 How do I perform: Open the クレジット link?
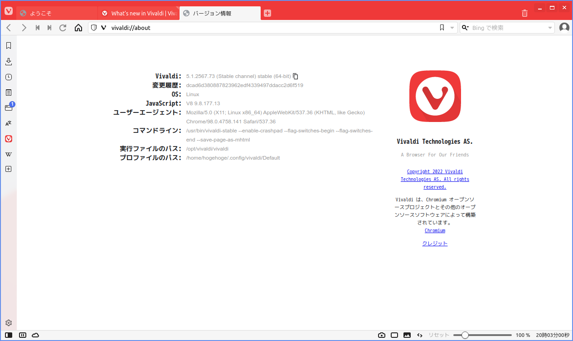click(x=435, y=244)
